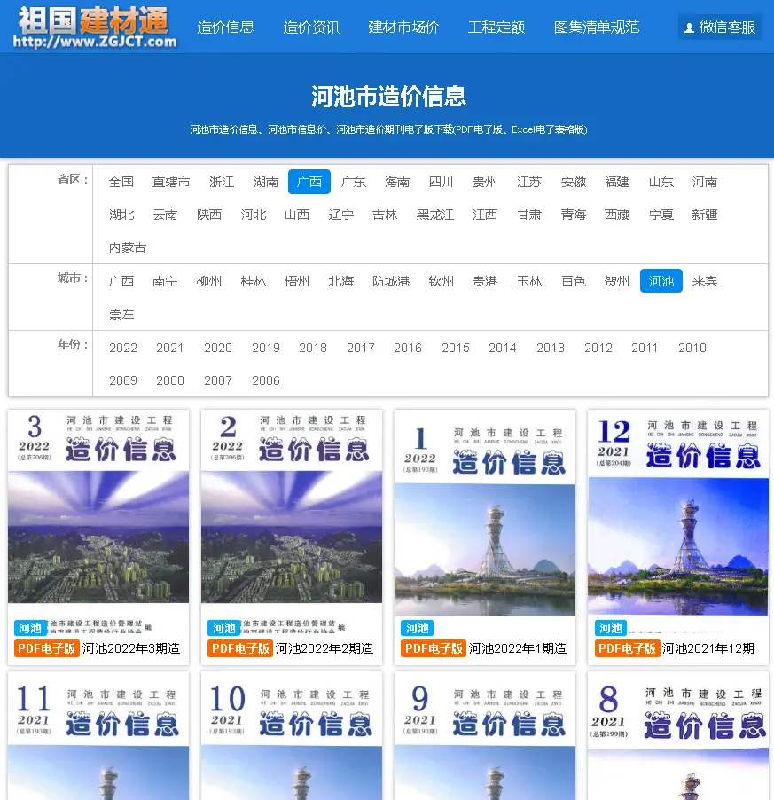Select 浙江 in the province list

[222, 182]
